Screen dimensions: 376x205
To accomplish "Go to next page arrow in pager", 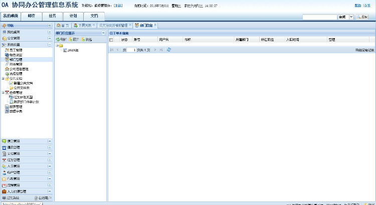I will 155,50.
